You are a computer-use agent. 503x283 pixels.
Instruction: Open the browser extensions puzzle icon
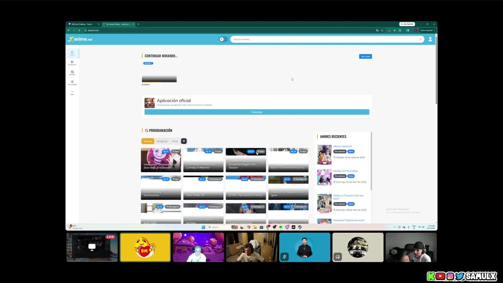click(x=400, y=30)
